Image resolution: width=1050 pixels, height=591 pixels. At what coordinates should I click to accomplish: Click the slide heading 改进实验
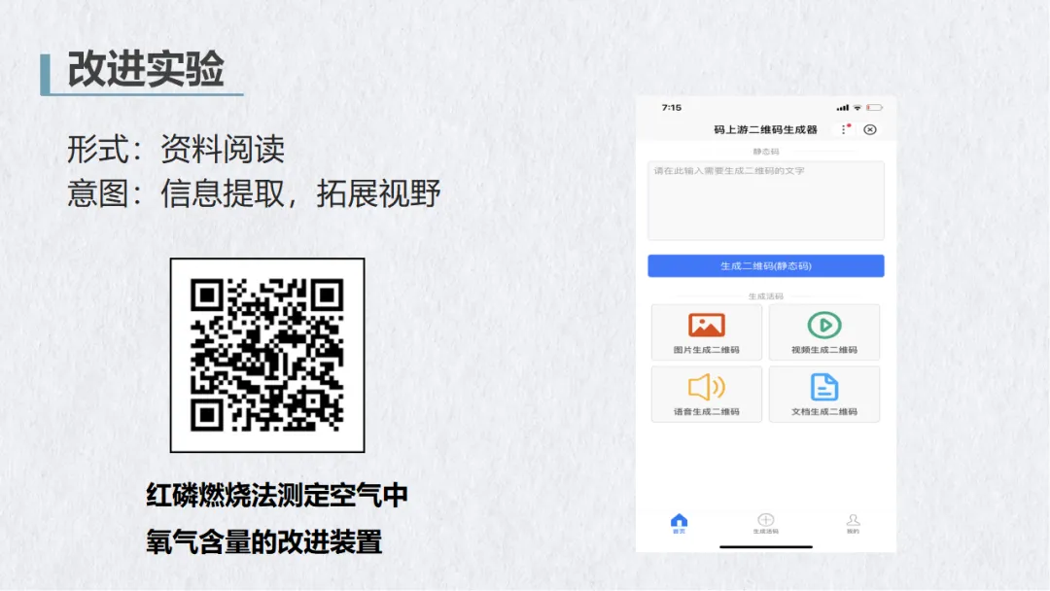[x=145, y=68]
